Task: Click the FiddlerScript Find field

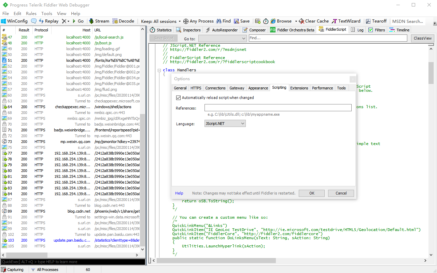Action: pos(328,38)
